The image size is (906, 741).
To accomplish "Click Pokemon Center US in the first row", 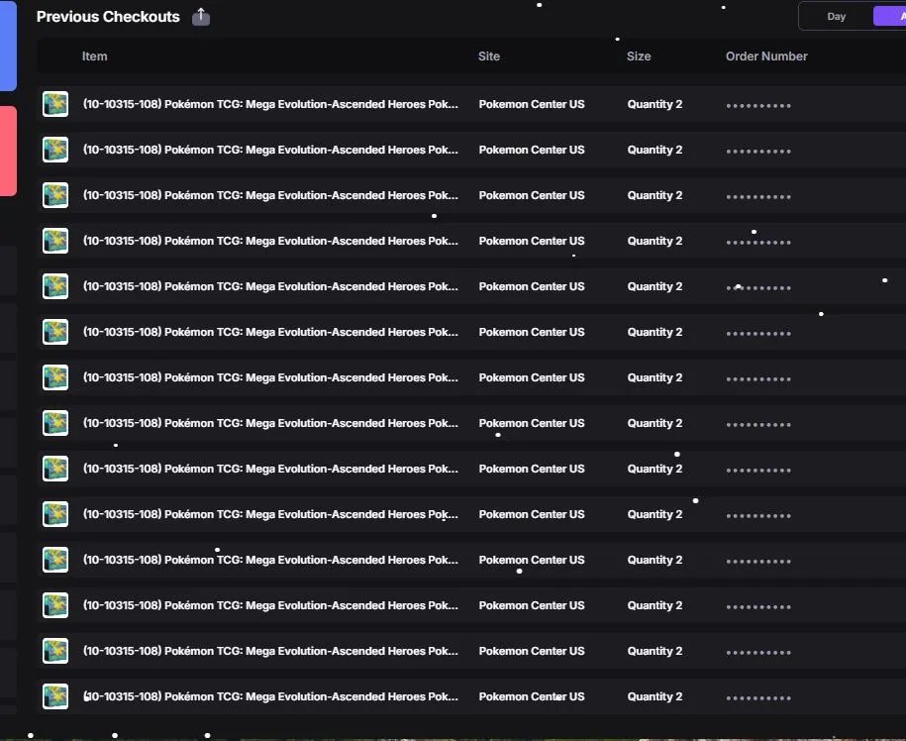I will coord(532,104).
